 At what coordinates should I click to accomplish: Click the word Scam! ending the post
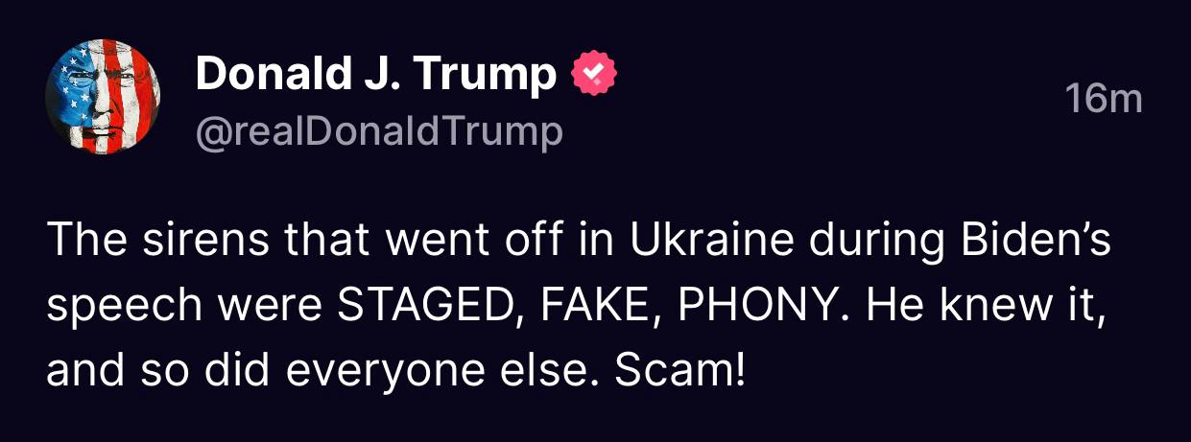[679, 370]
